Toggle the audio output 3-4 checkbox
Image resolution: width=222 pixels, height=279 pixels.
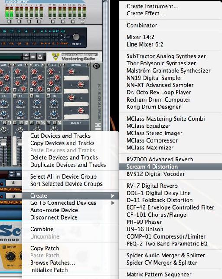click(x=19, y=22)
